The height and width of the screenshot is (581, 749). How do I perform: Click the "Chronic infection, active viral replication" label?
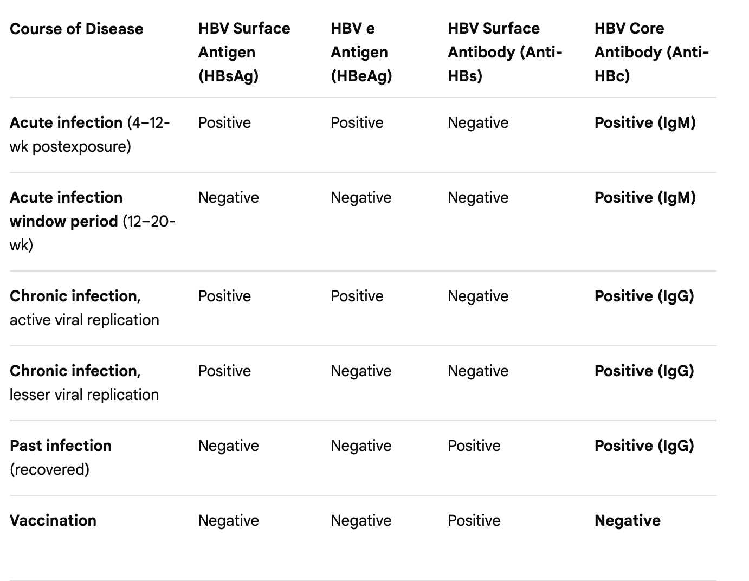(x=84, y=308)
